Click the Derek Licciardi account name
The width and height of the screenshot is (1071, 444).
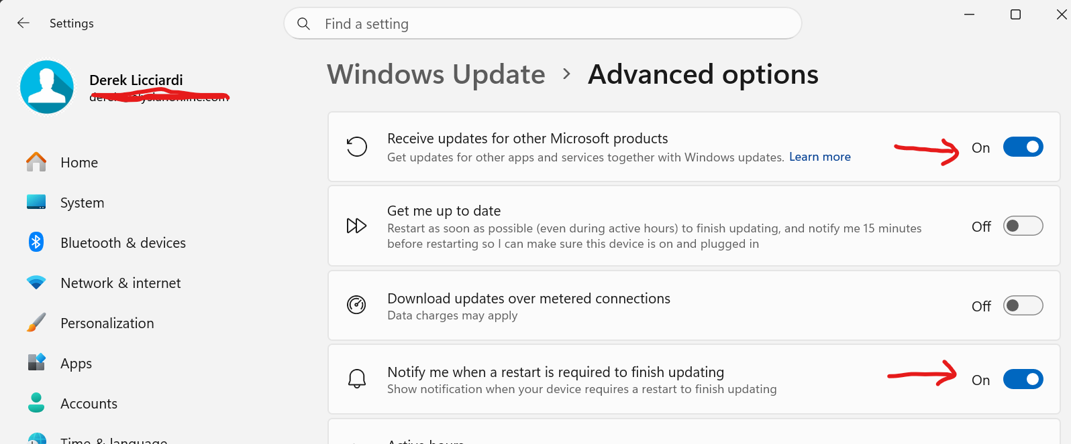[136, 80]
